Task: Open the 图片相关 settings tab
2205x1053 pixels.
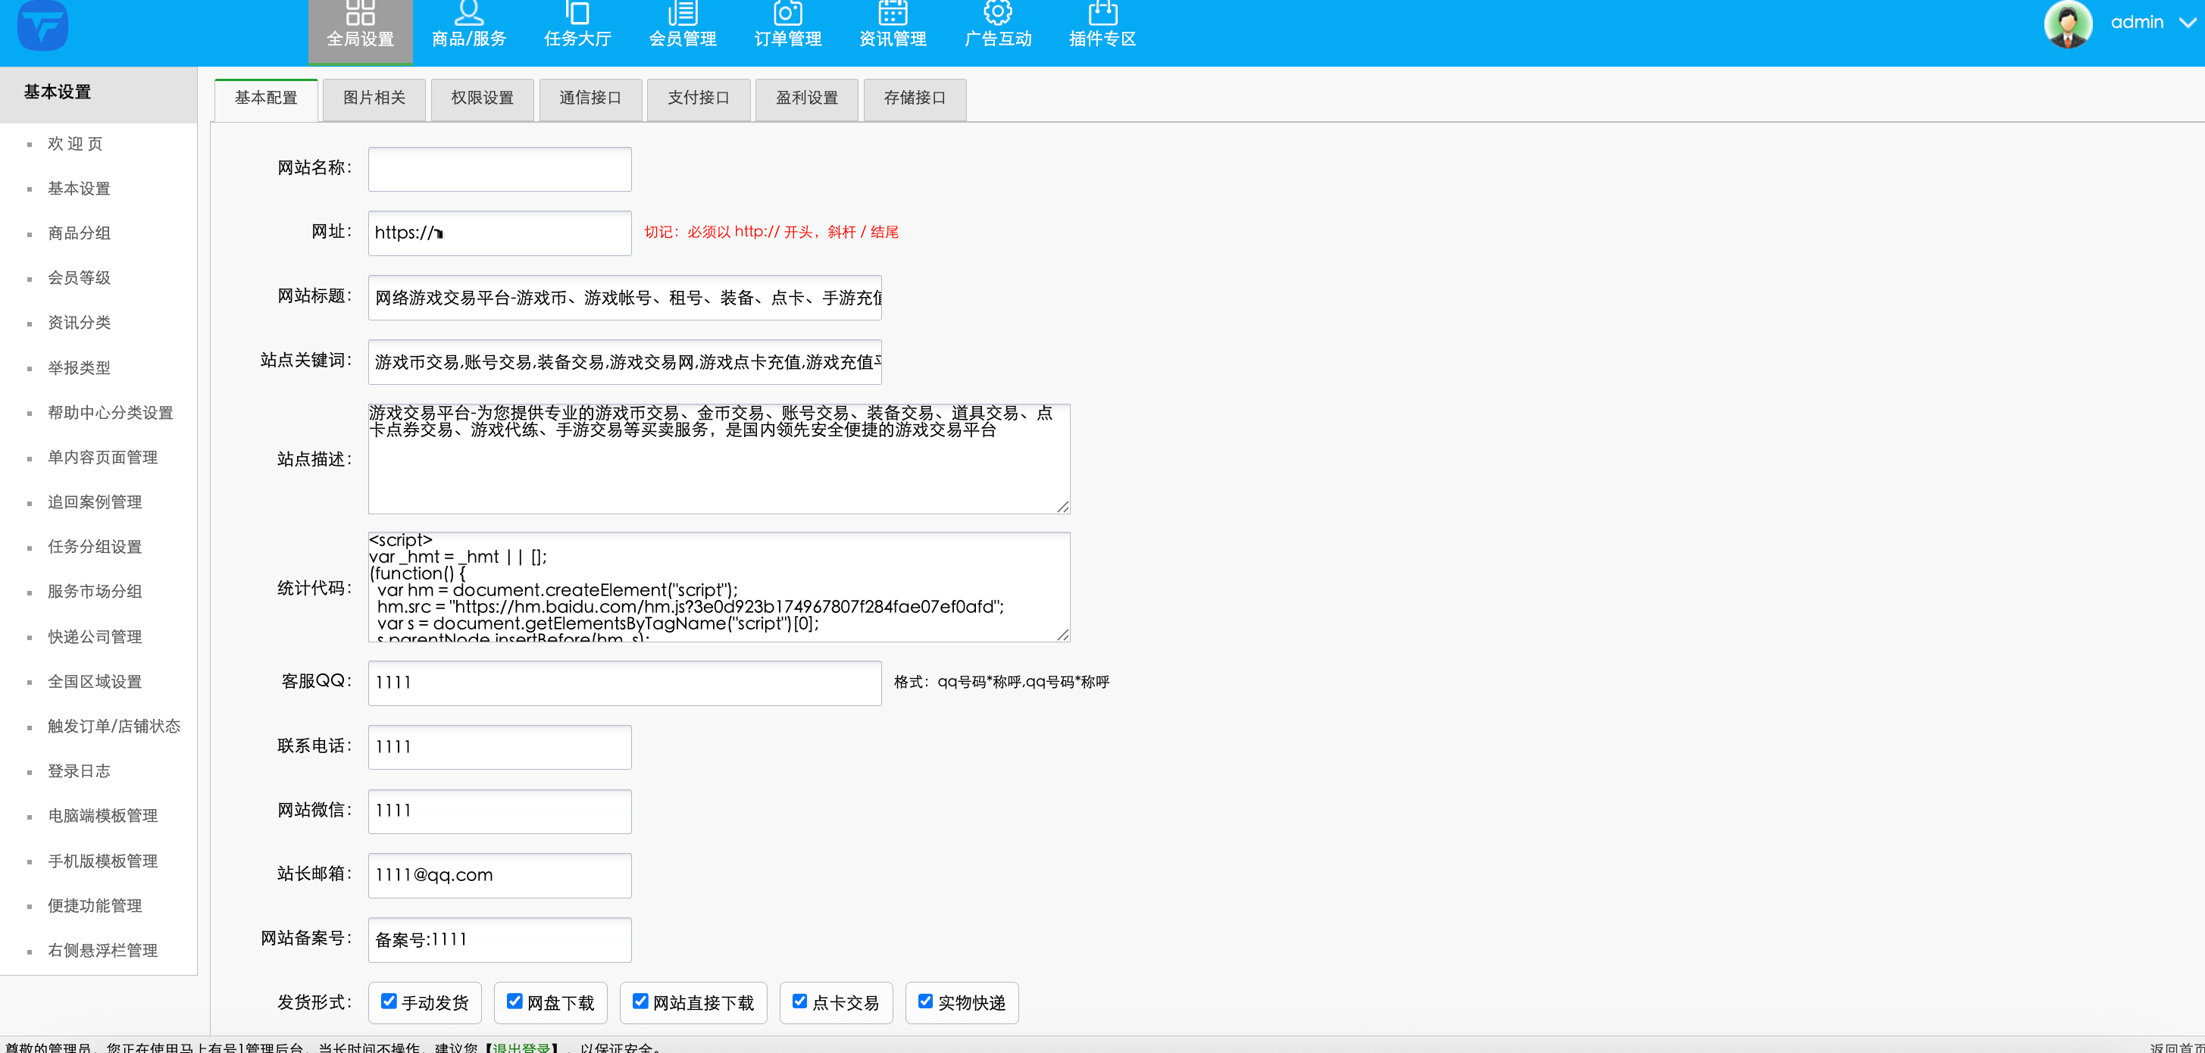Action: 374,98
